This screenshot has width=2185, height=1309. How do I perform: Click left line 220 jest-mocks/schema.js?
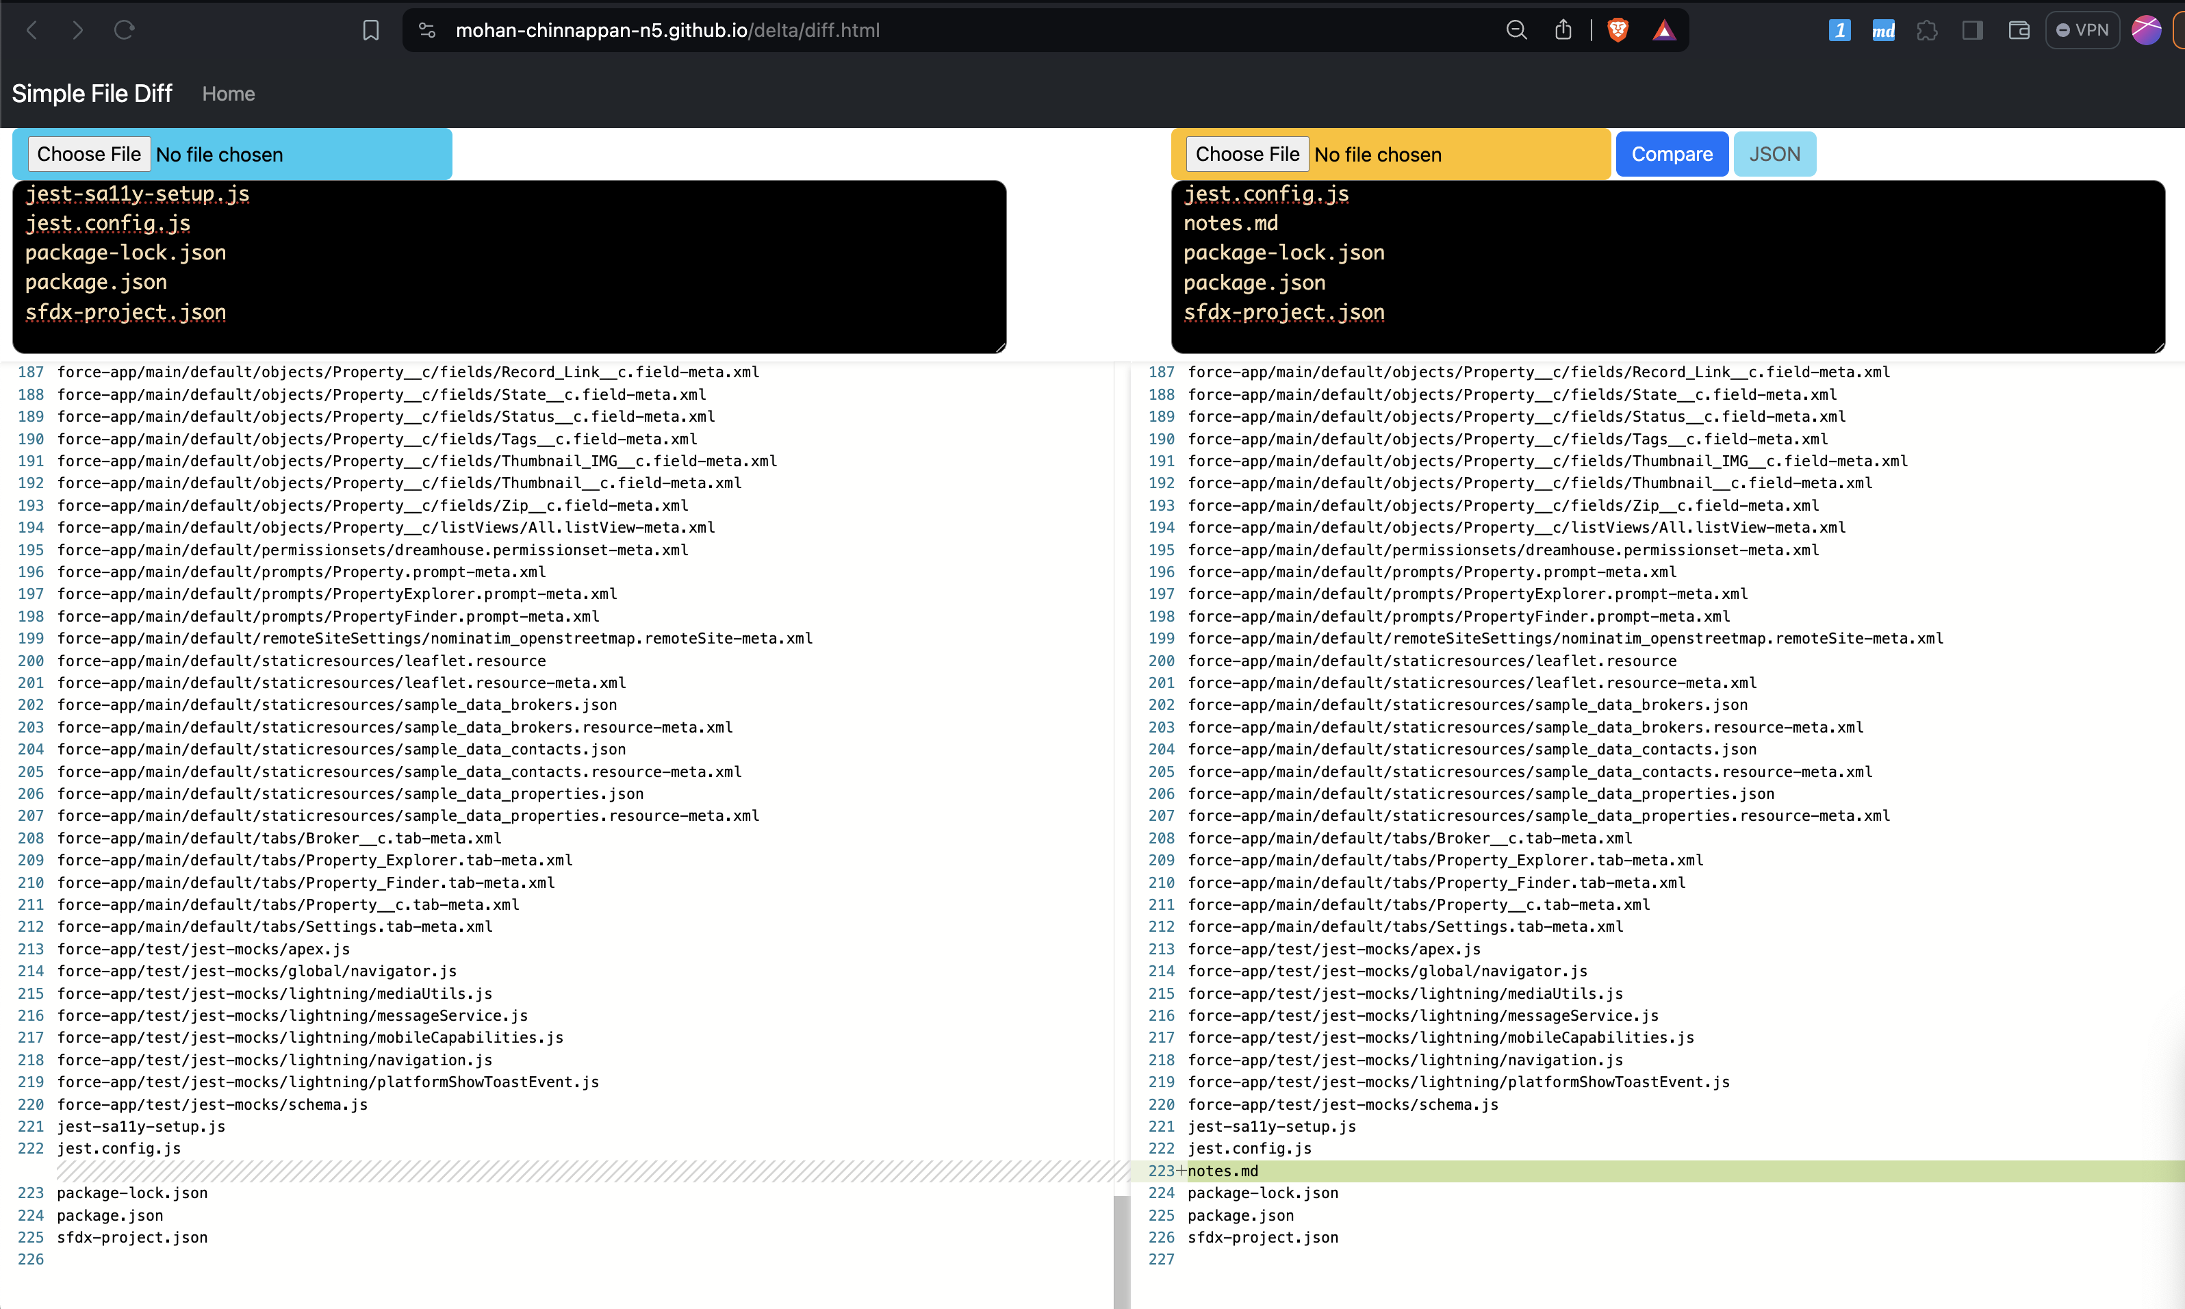click(212, 1104)
